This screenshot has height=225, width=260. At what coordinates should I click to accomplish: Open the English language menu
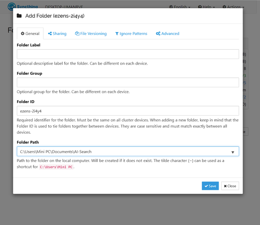point(180,7)
